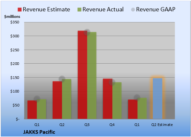Click the '$150' y-axis label
191x137 pixels.
[x=15, y=78]
